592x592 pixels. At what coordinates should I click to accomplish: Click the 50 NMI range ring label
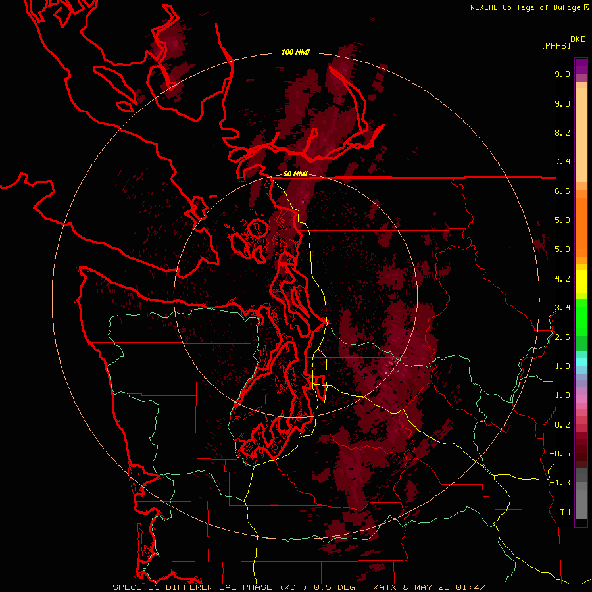tap(295, 174)
